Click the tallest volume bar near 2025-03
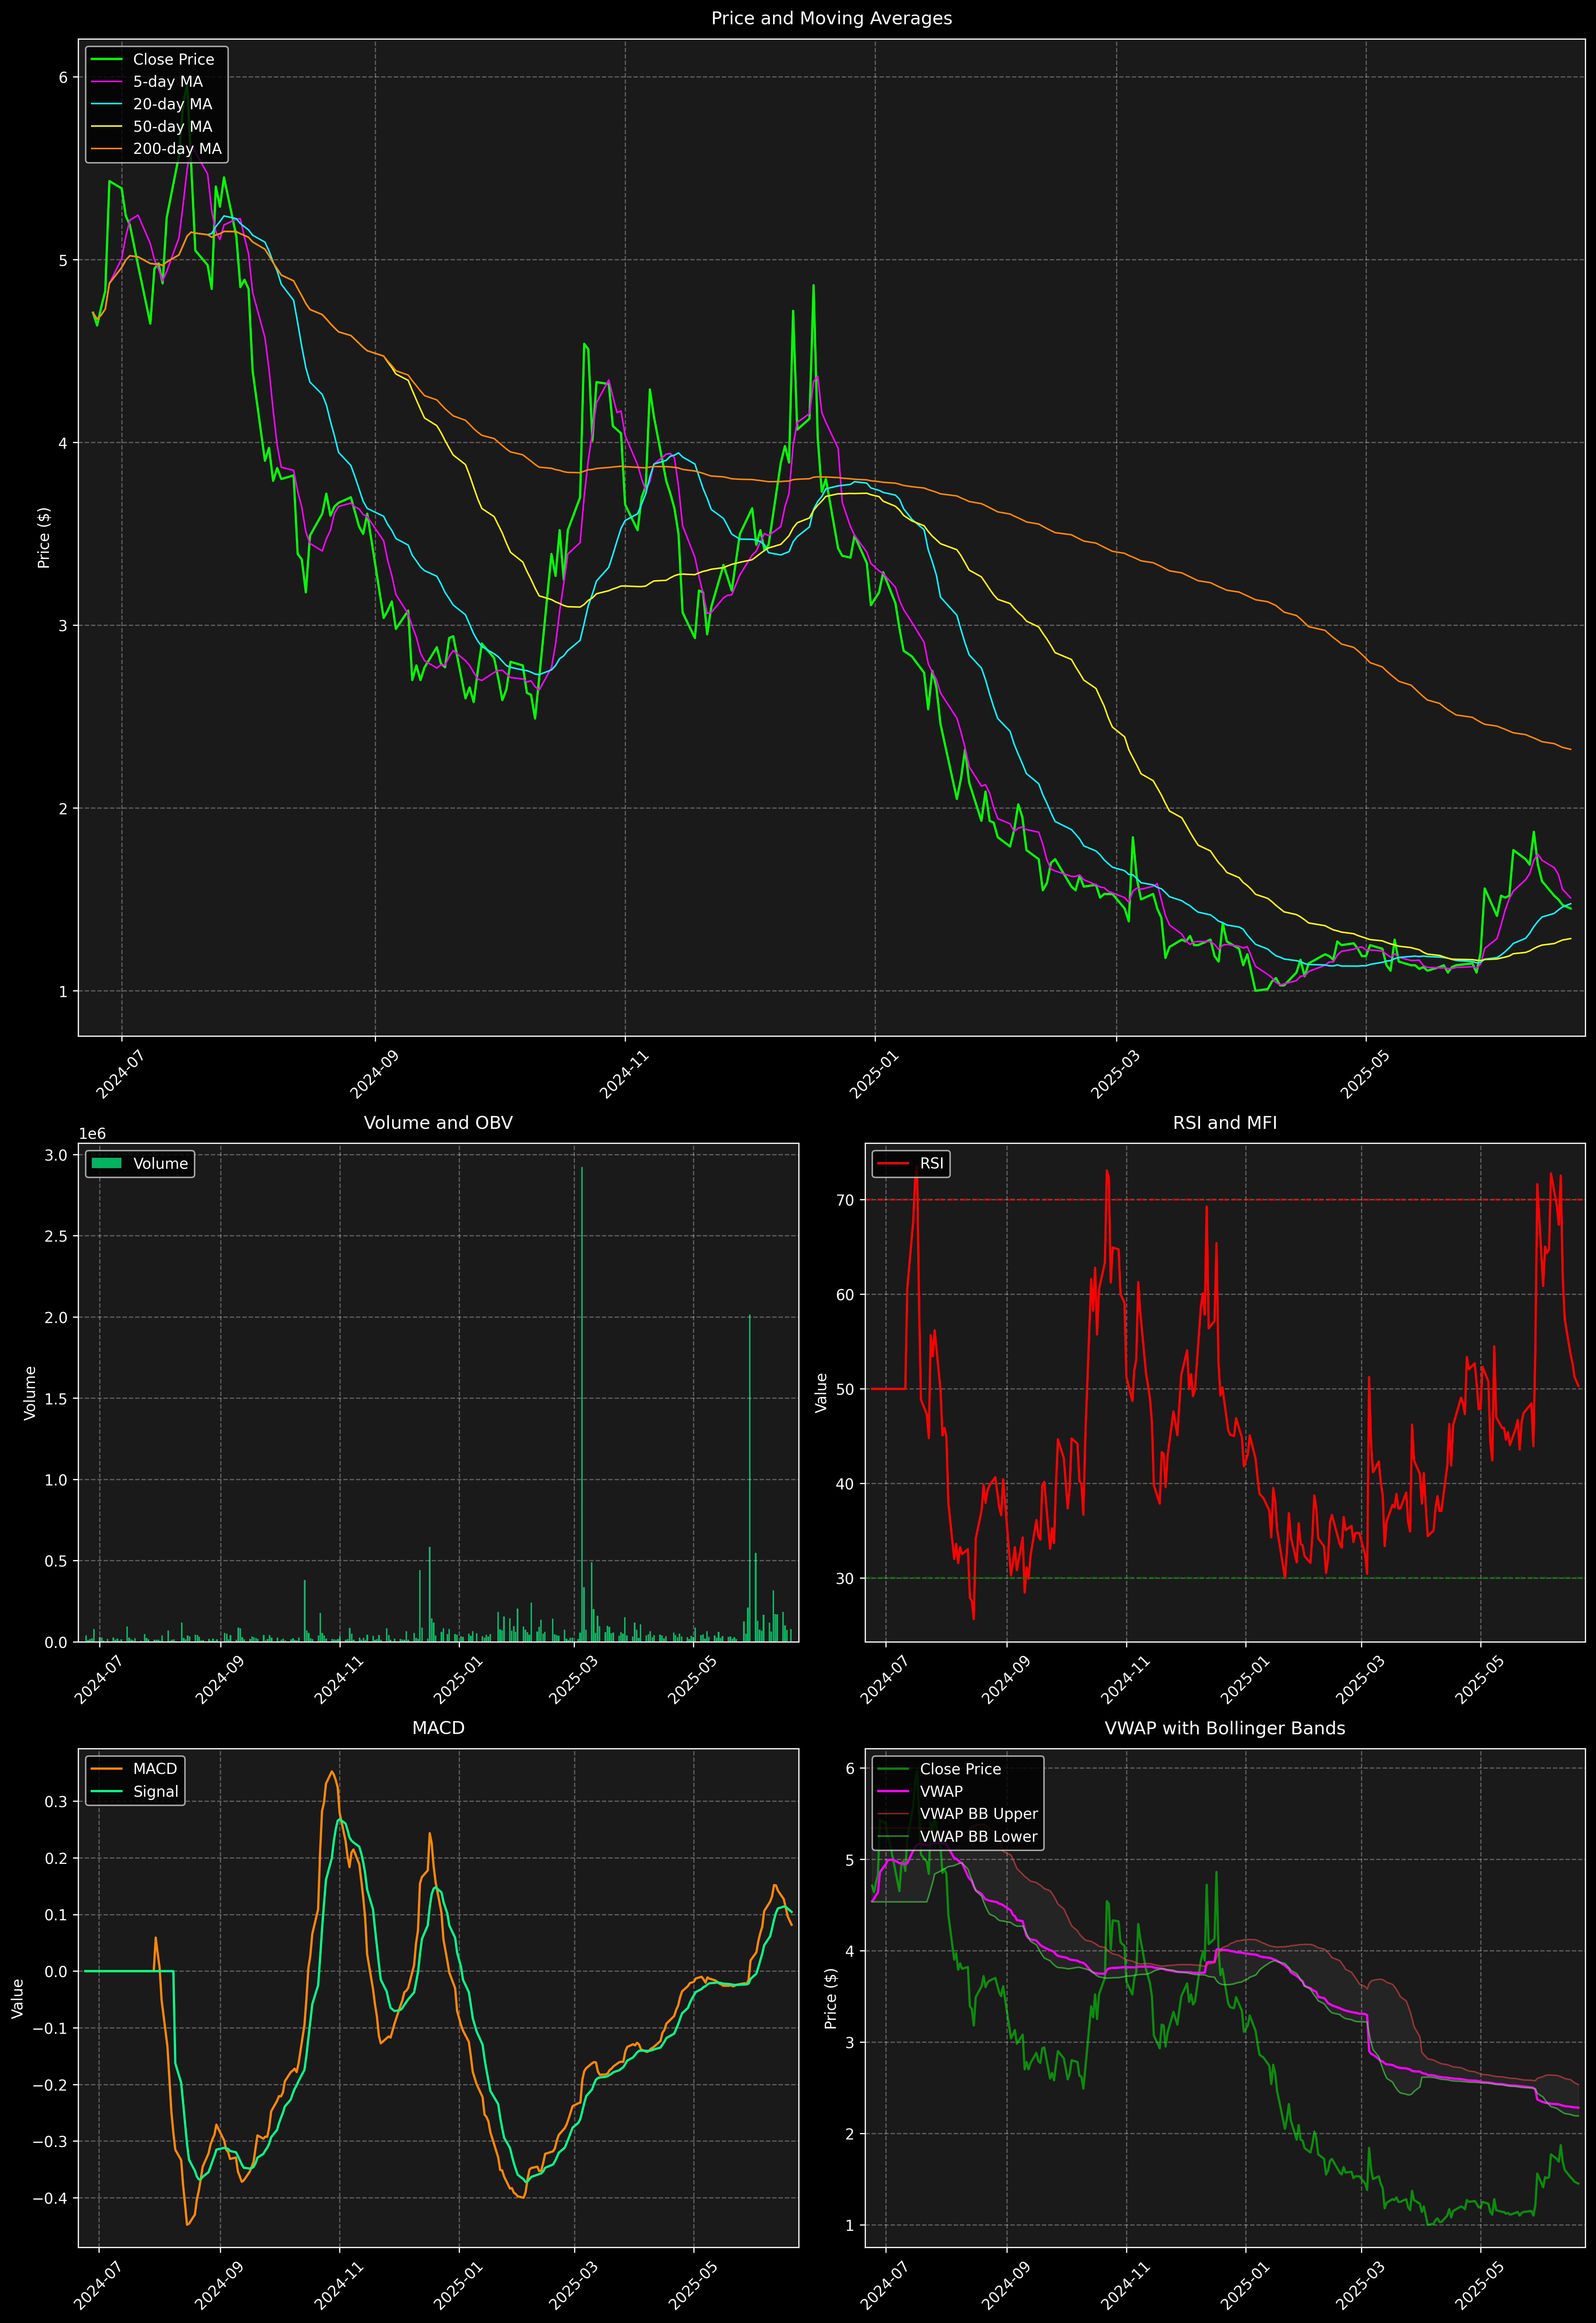The height and width of the screenshot is (2323, 1596). point(582,1404)
